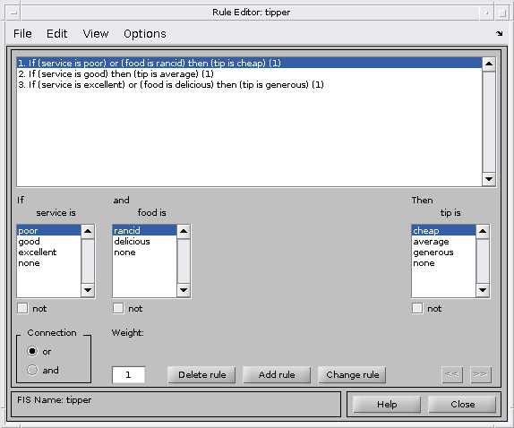Click the undock arrow icon in menu bar
Image resolution: width=514 pixels, height=428 pixels.
[x=499, y=33]
